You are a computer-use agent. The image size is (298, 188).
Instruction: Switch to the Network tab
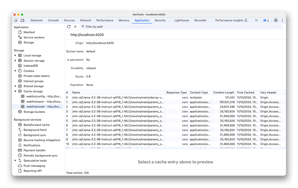(x=86, y=20)
